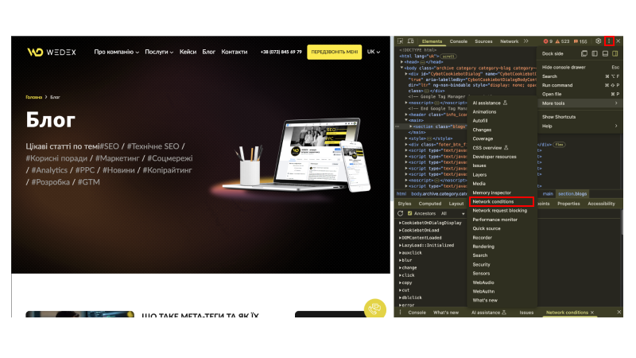636x358 pixels.
Task: Click the red errors count badge
Action: [548, 41]
